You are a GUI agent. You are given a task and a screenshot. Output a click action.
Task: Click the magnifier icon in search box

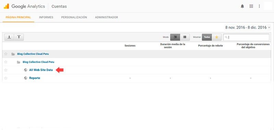click(x=226, y=37)
